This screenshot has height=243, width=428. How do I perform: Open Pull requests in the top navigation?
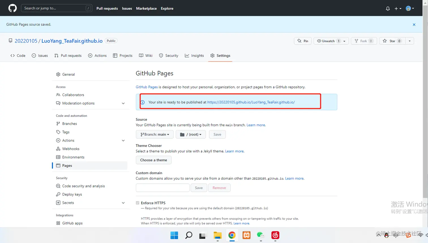[x=107, y=8]
